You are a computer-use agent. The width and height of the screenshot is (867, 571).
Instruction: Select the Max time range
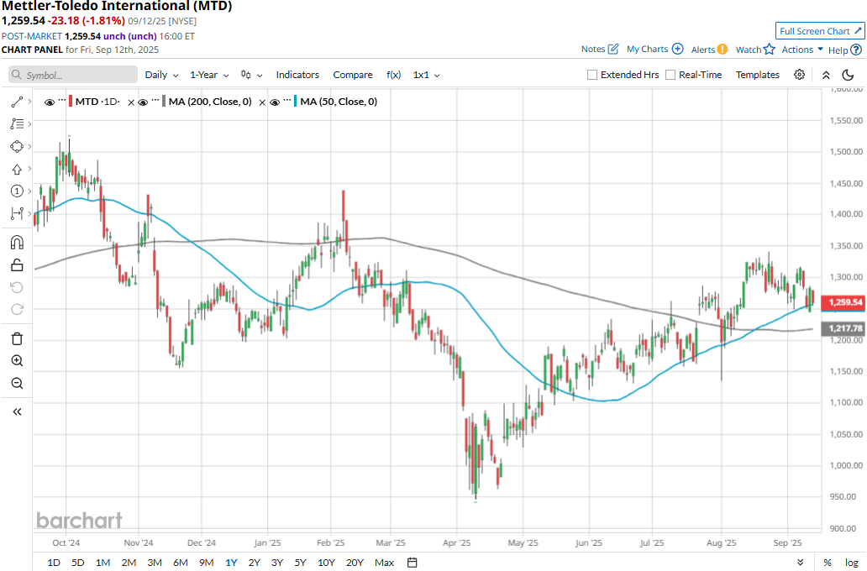[x=384, y=562]
